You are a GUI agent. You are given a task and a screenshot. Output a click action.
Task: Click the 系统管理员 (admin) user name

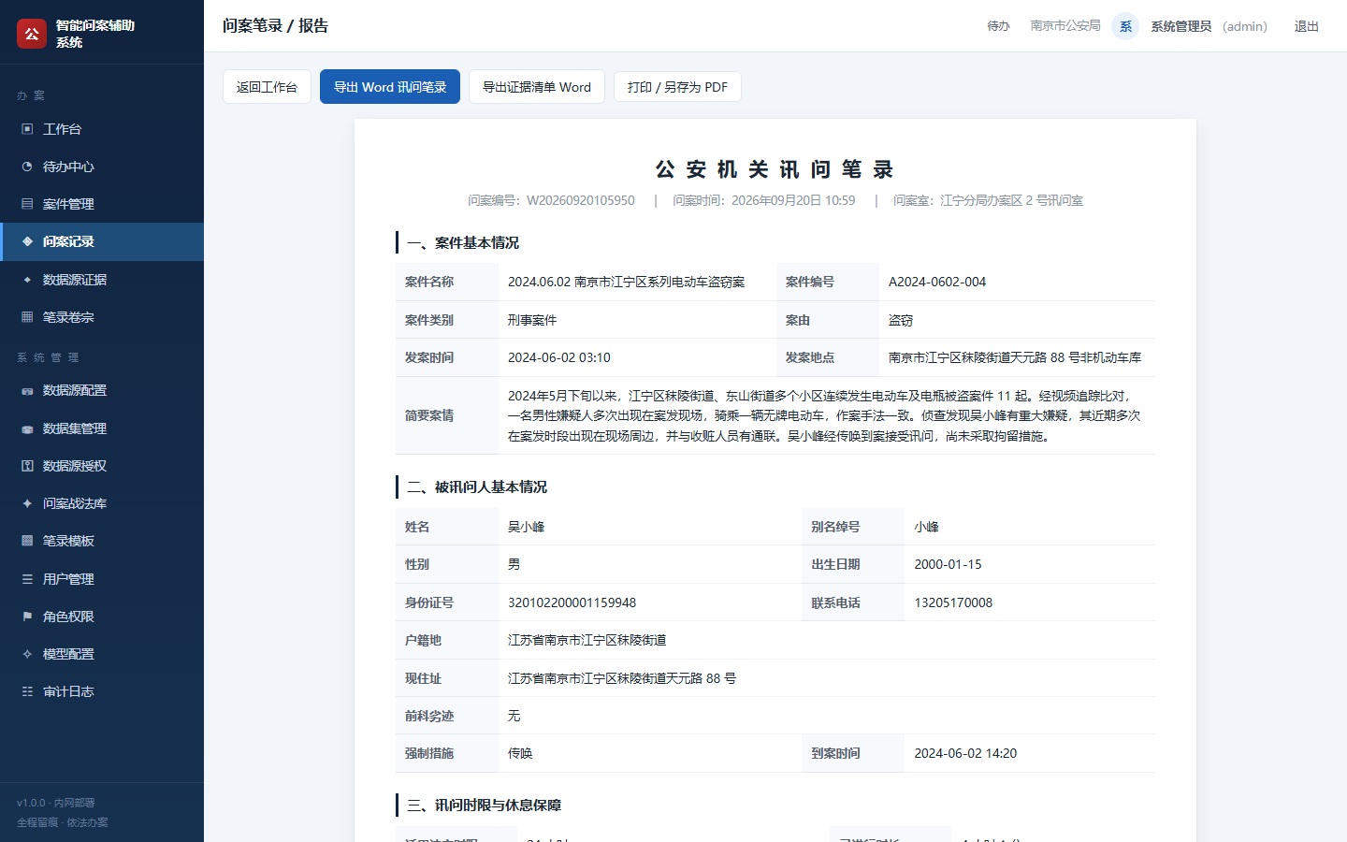[x=1209, y=26]
